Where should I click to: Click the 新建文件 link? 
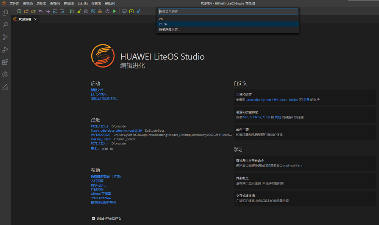tap(97, 90)
